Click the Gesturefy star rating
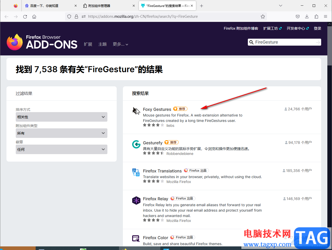 pos(153,153)
